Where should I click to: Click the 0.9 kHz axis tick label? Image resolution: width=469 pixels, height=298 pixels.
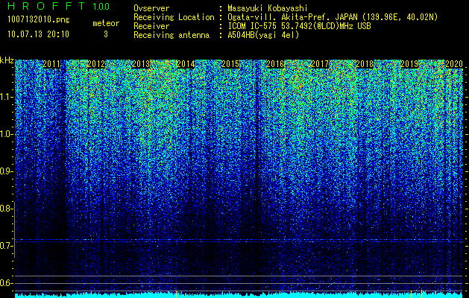click(x=6, y=171)
